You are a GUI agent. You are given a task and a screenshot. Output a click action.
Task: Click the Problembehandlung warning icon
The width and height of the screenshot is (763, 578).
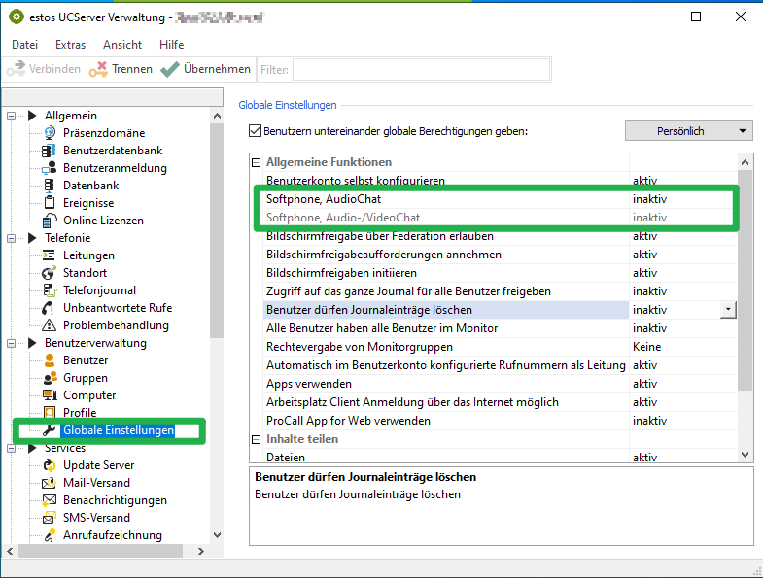point(50,325)
